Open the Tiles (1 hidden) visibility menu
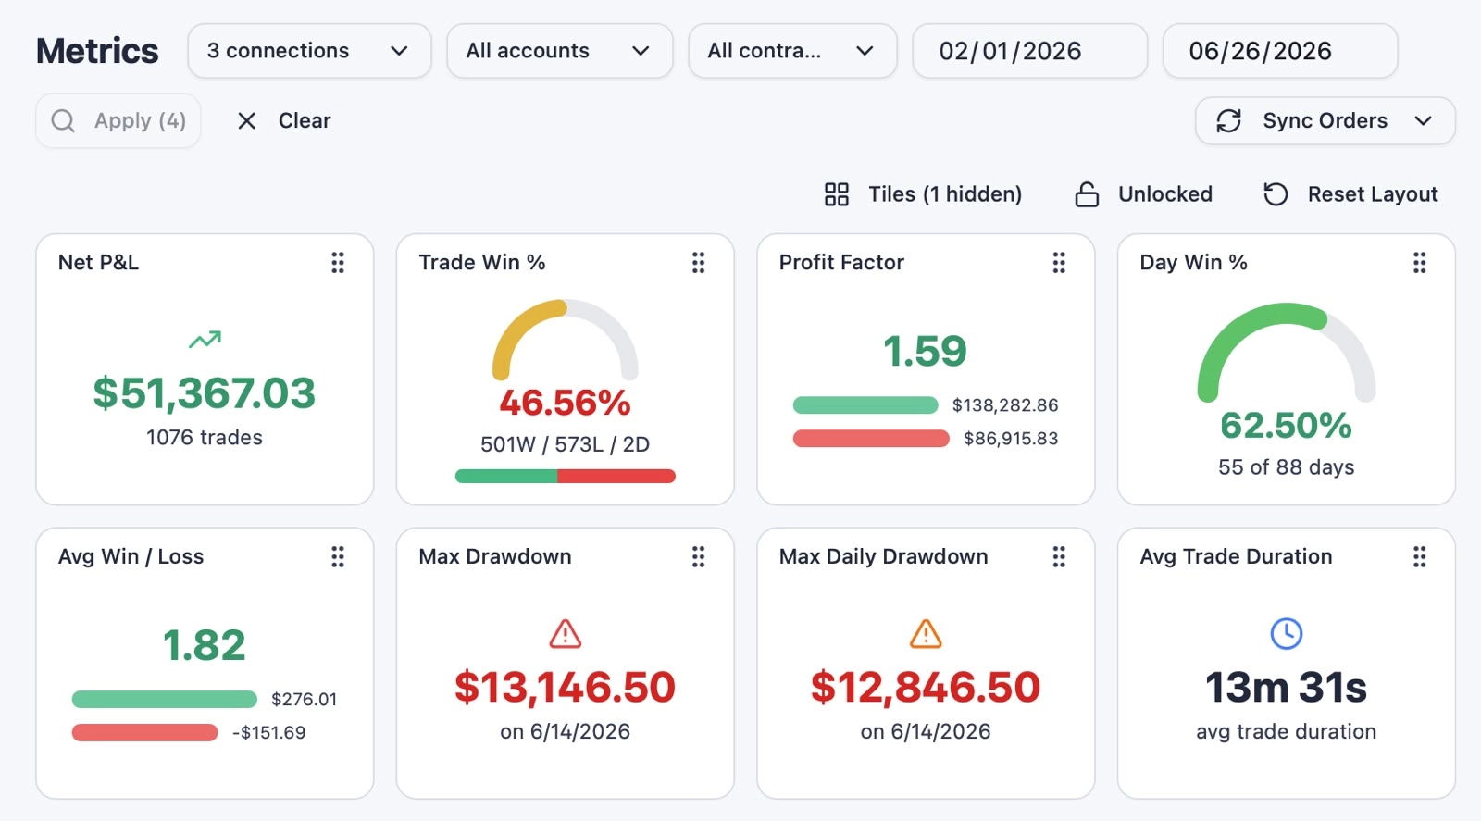The image size is (1481, 821). [x=923, y=194]
